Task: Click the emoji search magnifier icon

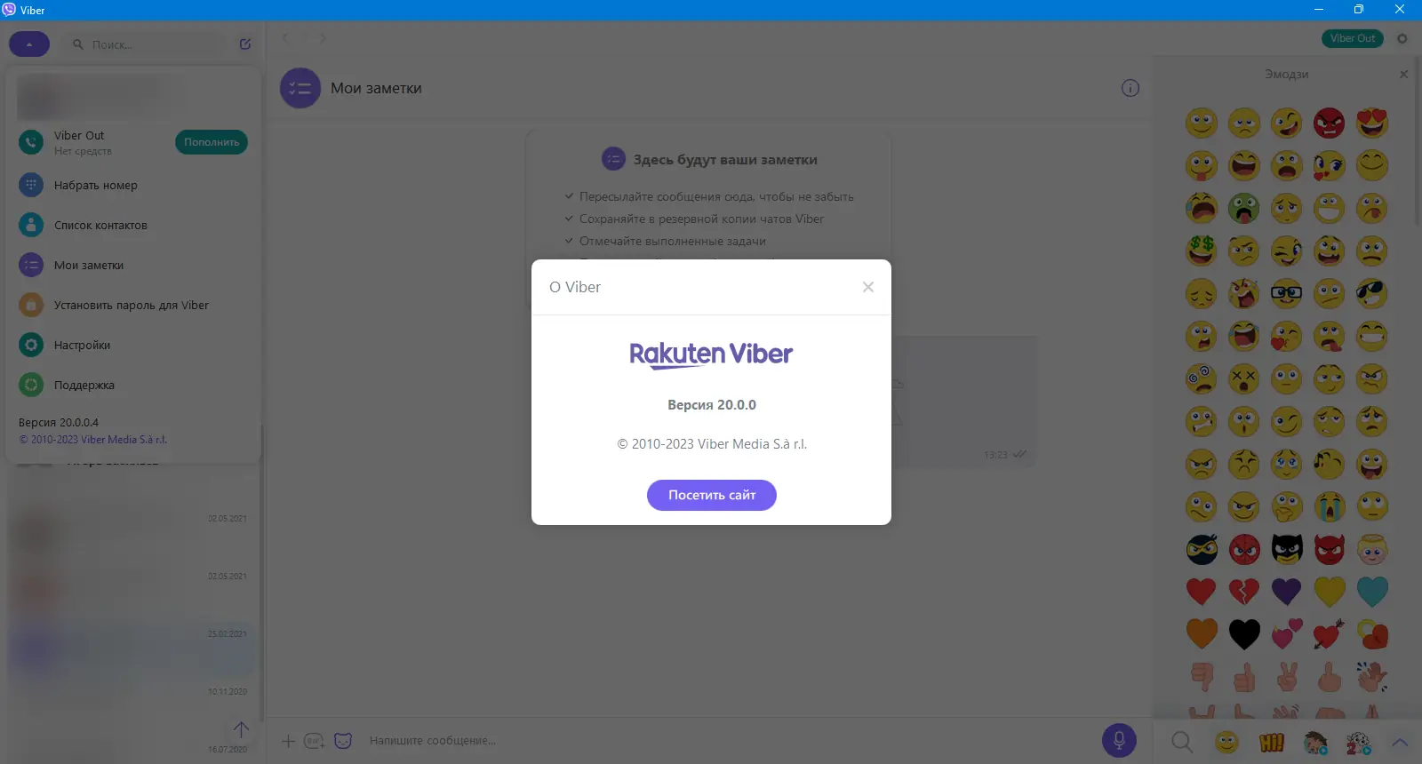Action: tap(1182, 742)
